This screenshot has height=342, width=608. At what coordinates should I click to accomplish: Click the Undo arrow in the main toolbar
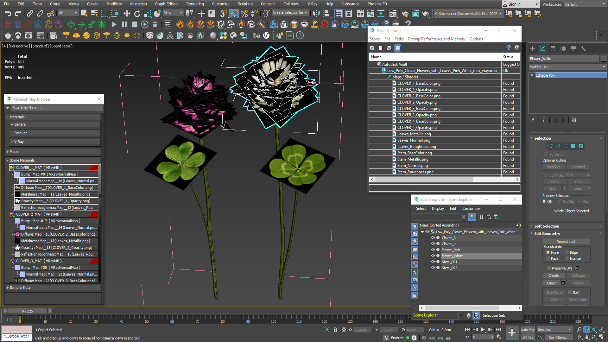click(x=8, y=13)
